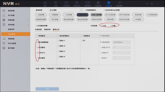The width and height of the screenshot is (165, 92).
Task: Open File Management (文件管理) folder icon
Action: pyautogui.click(x=66, y=3)
